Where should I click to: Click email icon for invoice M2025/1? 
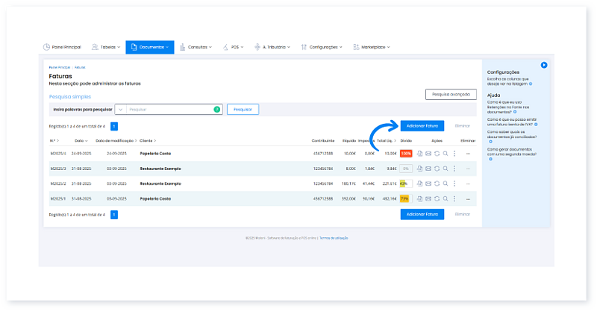[428, 198]
